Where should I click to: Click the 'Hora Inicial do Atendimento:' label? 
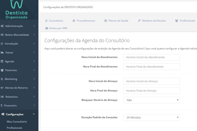tap(100, 57)
